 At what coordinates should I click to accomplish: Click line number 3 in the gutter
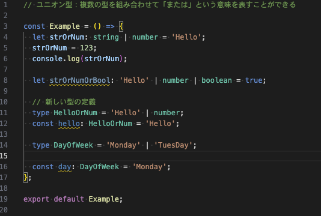(x=5, y=26)
